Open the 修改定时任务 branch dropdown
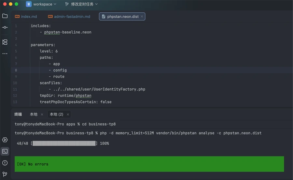 (x=81, y=4)
